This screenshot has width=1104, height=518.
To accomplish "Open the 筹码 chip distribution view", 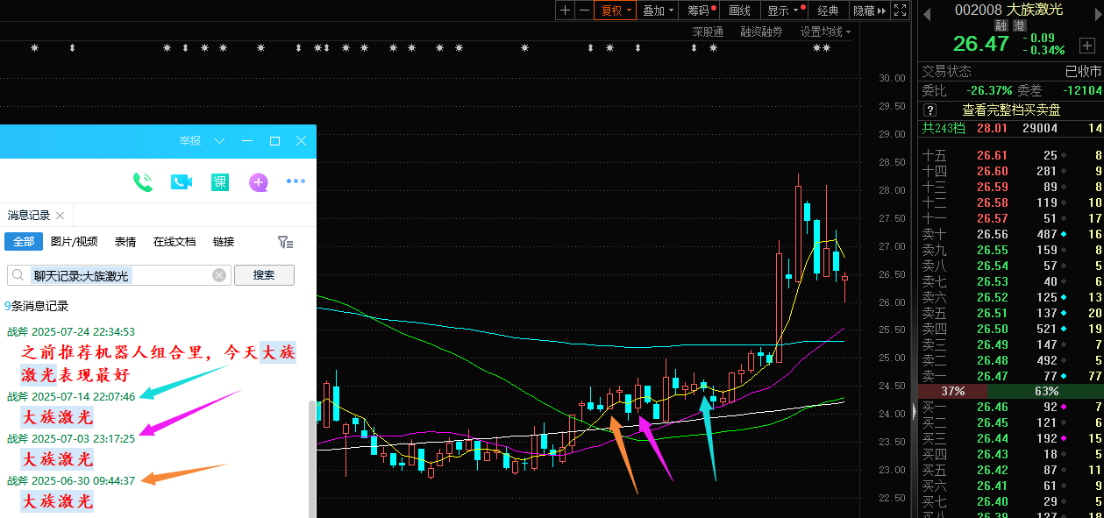I will [701, 11].
